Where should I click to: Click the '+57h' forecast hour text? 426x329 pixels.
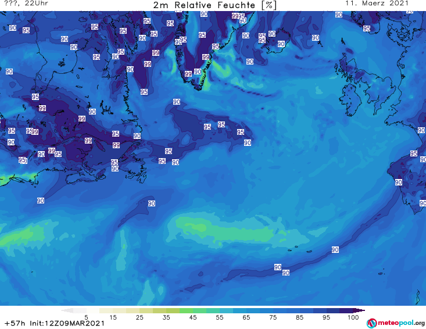point(15,323)
